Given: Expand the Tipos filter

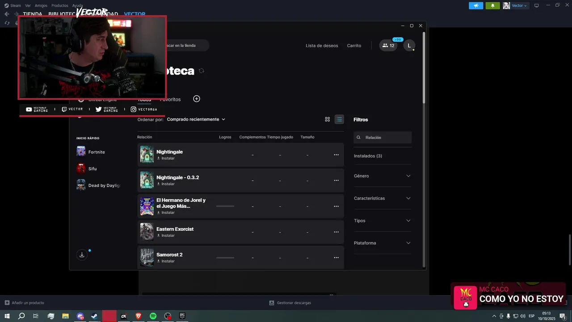Looking at the screenshot, I should coord(382,220).
